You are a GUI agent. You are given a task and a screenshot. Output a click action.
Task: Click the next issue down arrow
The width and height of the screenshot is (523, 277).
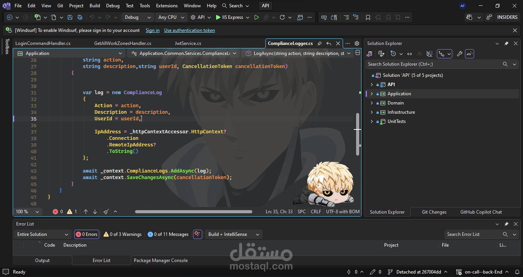click(95, 212)
